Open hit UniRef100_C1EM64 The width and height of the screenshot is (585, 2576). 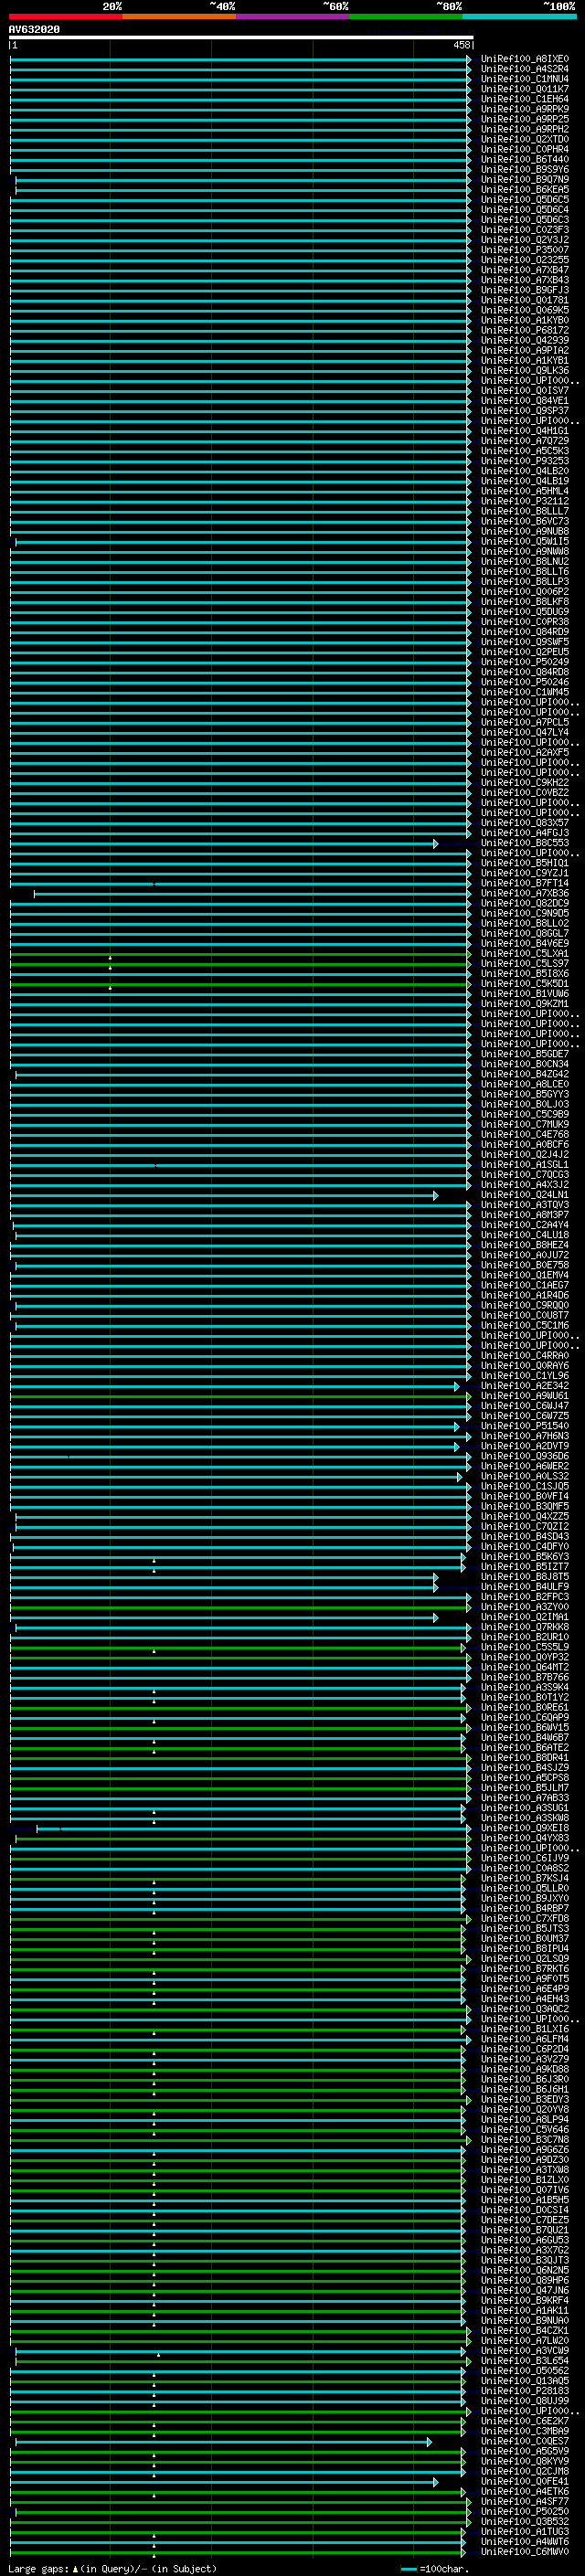pos(525,99)
